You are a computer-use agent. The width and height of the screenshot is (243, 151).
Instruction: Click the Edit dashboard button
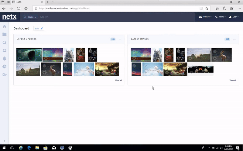click(39, 28)
